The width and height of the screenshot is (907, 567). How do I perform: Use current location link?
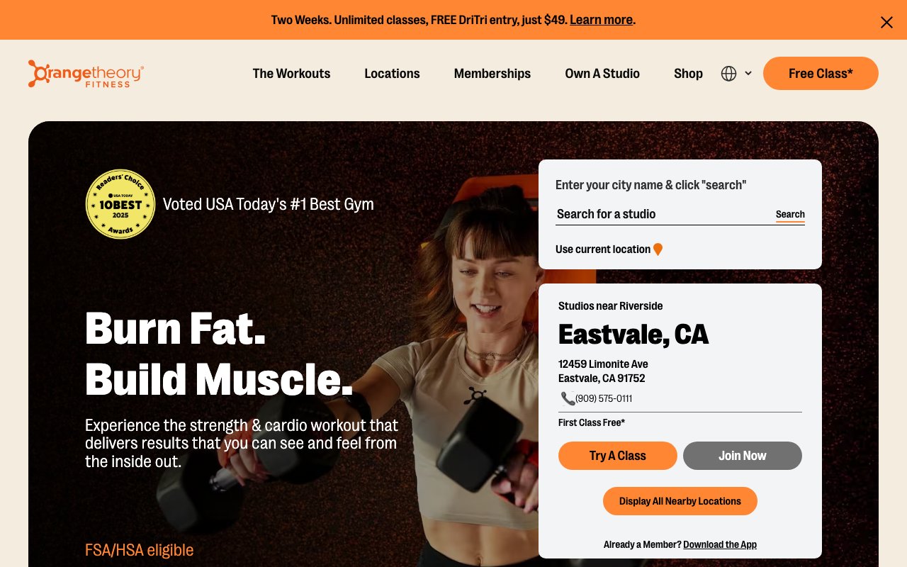pos(603,249)
